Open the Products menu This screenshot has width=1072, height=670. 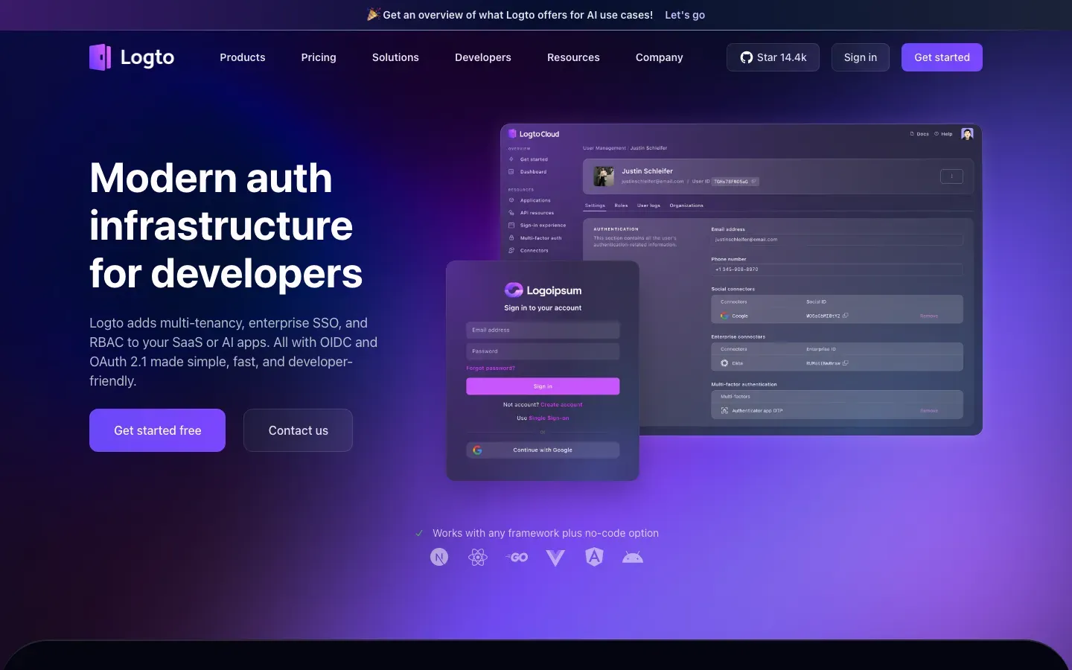coord(243,57)
